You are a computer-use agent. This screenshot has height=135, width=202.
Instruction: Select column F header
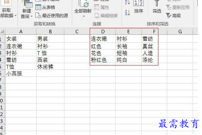pyautogui.click(x=154, y=32)
